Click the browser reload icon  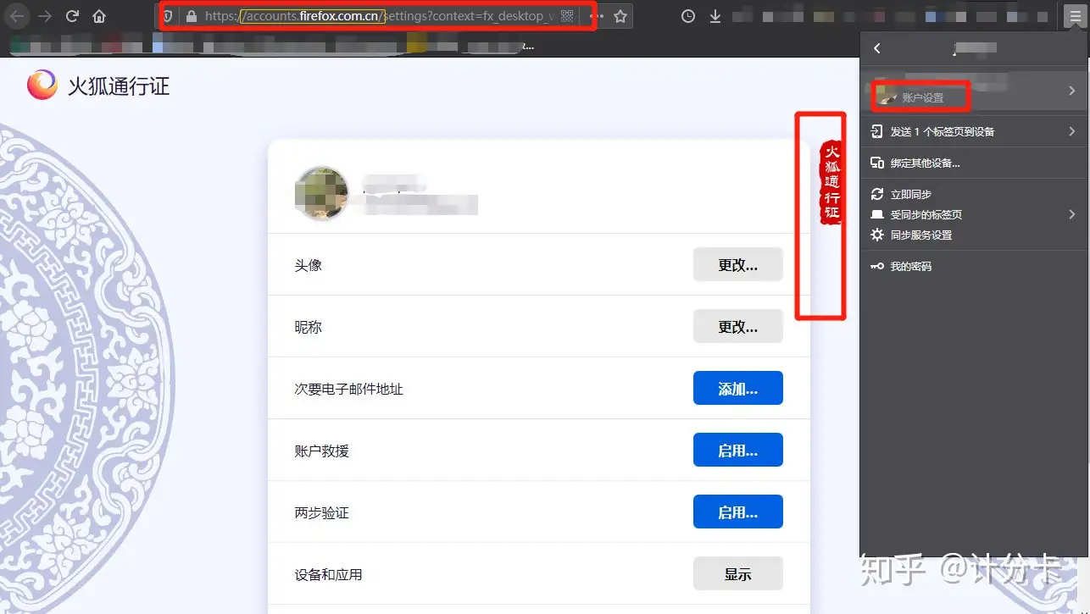[73, 16]
